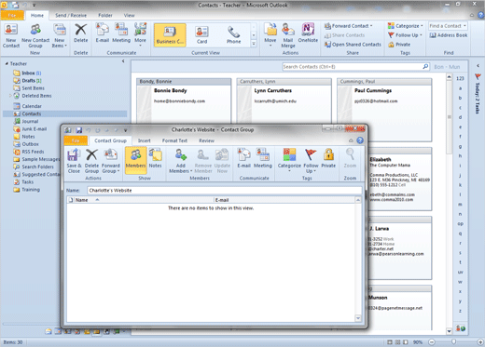The height and width of the screenshot is (347, 485).
Task: Click Address Book in Find group
Action: [449, 35]
